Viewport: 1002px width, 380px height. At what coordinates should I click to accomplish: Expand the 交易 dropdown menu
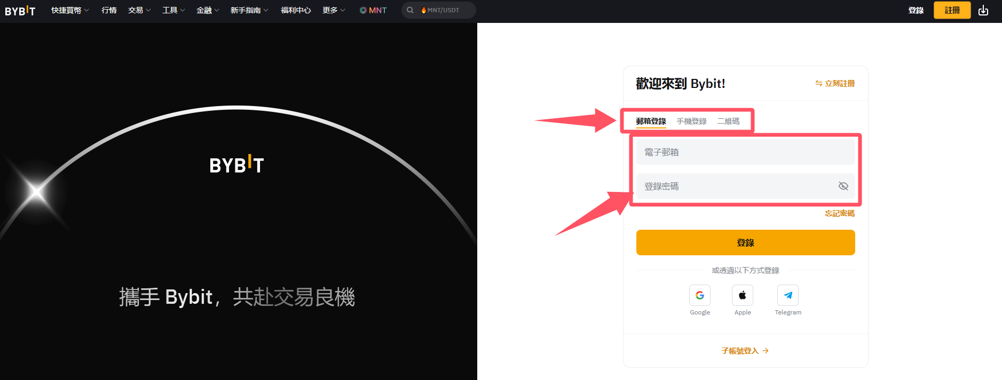click(139, 10)
